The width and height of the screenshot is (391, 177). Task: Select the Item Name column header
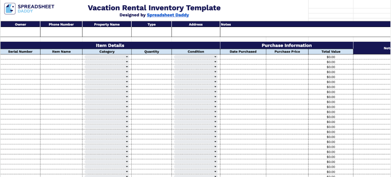coord(61,52)
